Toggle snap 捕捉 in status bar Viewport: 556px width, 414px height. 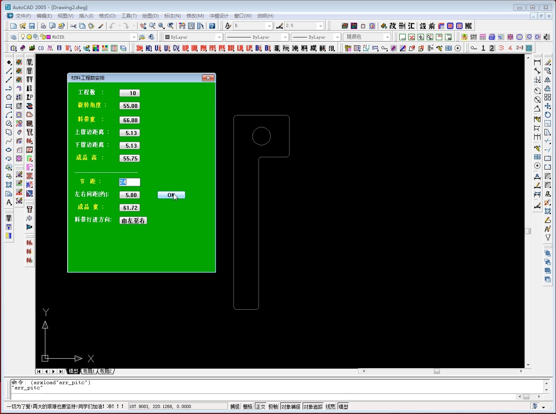(235, 406)
